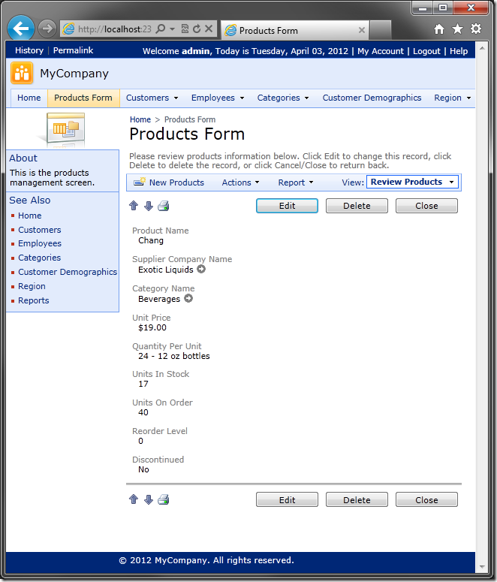Click the bottom Edit button
Image resolution: width=497 pixels, height=582 pixels.
point(287,499)
